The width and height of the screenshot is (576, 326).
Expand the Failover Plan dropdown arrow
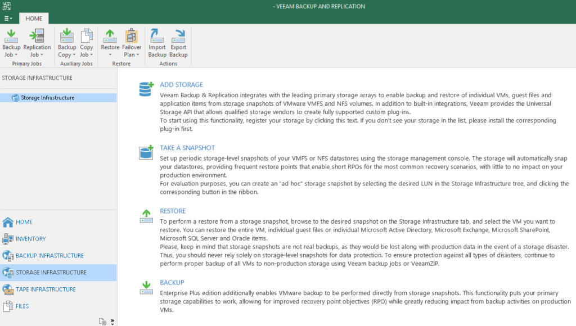coord(137,55)
